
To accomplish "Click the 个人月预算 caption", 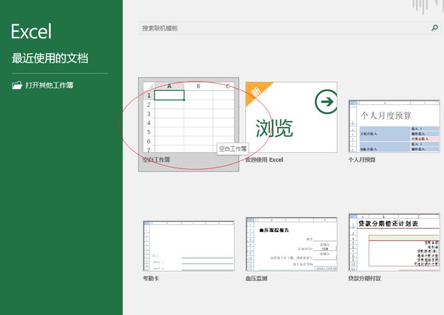I will pos(362,160).
